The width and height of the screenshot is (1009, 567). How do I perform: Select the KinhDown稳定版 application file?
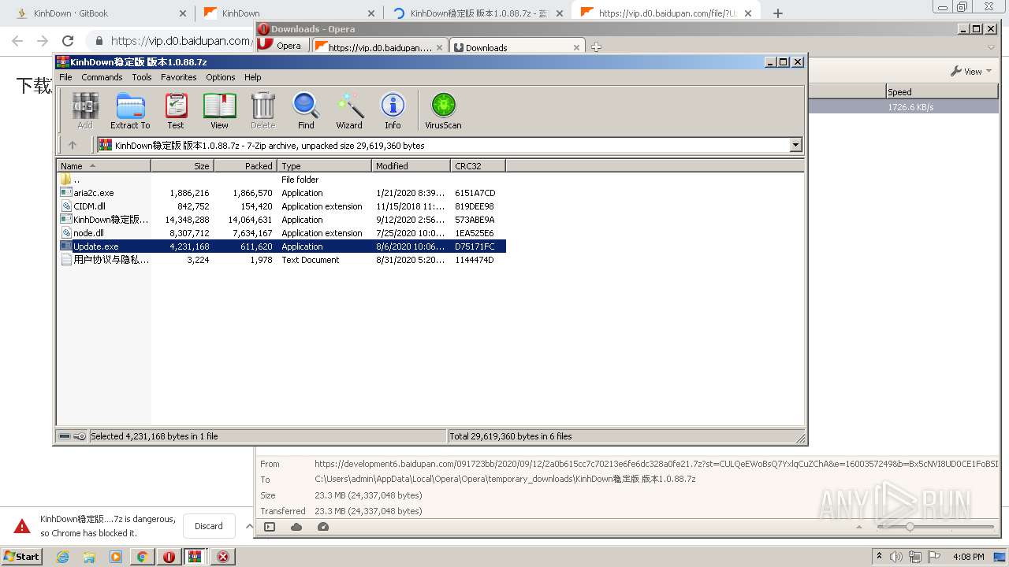(x=281, y=220)
